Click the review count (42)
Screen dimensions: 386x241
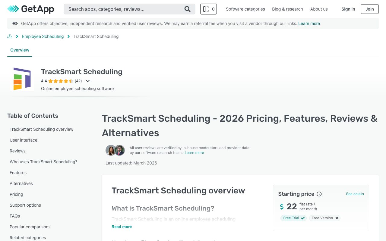click(x=78, y=81)
